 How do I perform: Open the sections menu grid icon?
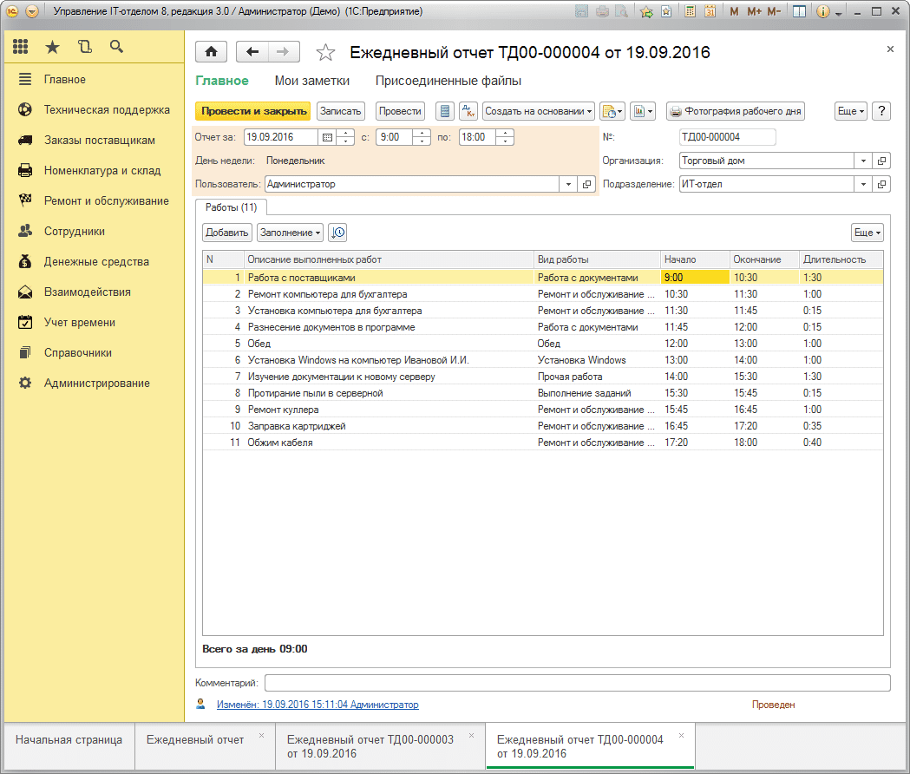pos(21,47)
